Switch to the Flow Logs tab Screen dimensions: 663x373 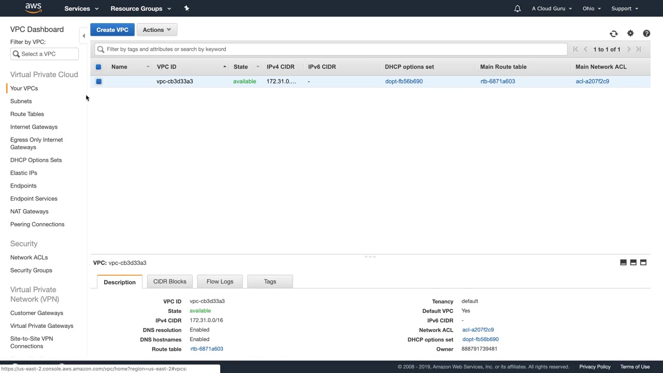click(x=220, y=281)
